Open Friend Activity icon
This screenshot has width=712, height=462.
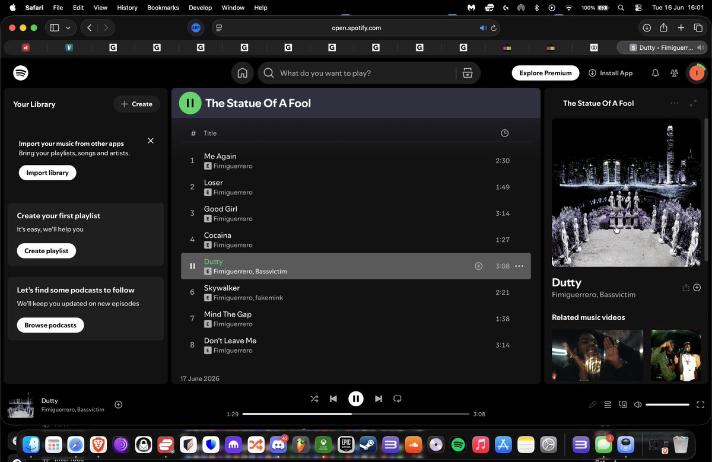[x=675, y=73]
